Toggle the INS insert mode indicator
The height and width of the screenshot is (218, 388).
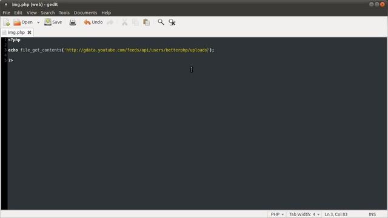(x=372, y=214)
